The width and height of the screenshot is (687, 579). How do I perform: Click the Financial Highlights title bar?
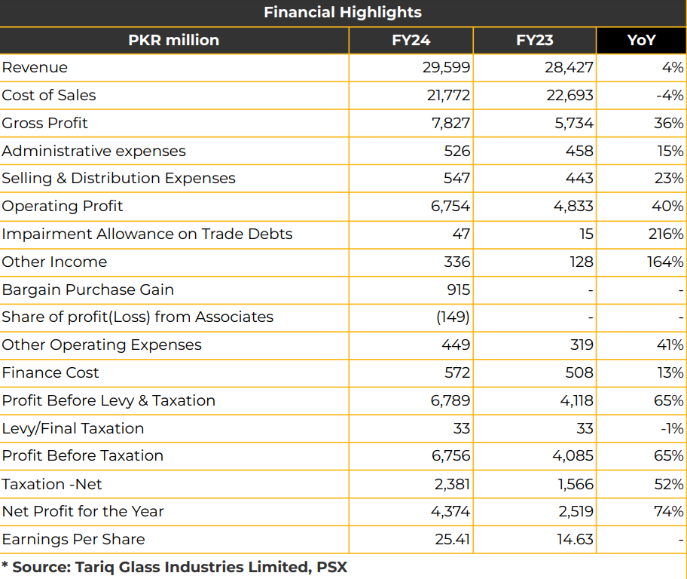[343, 13]
